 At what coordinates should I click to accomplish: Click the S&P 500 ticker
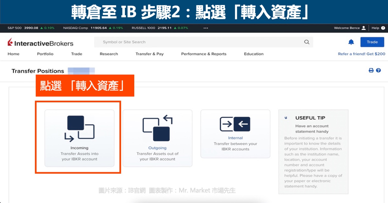click(x=31, y=28)
